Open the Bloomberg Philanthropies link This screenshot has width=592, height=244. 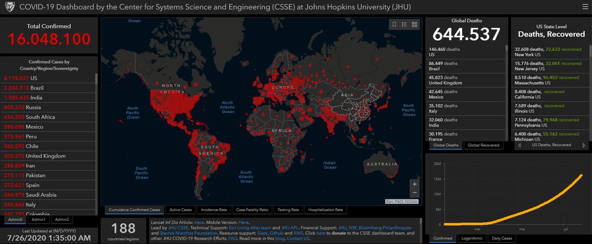pyautogui.click(x=385, y=228)
